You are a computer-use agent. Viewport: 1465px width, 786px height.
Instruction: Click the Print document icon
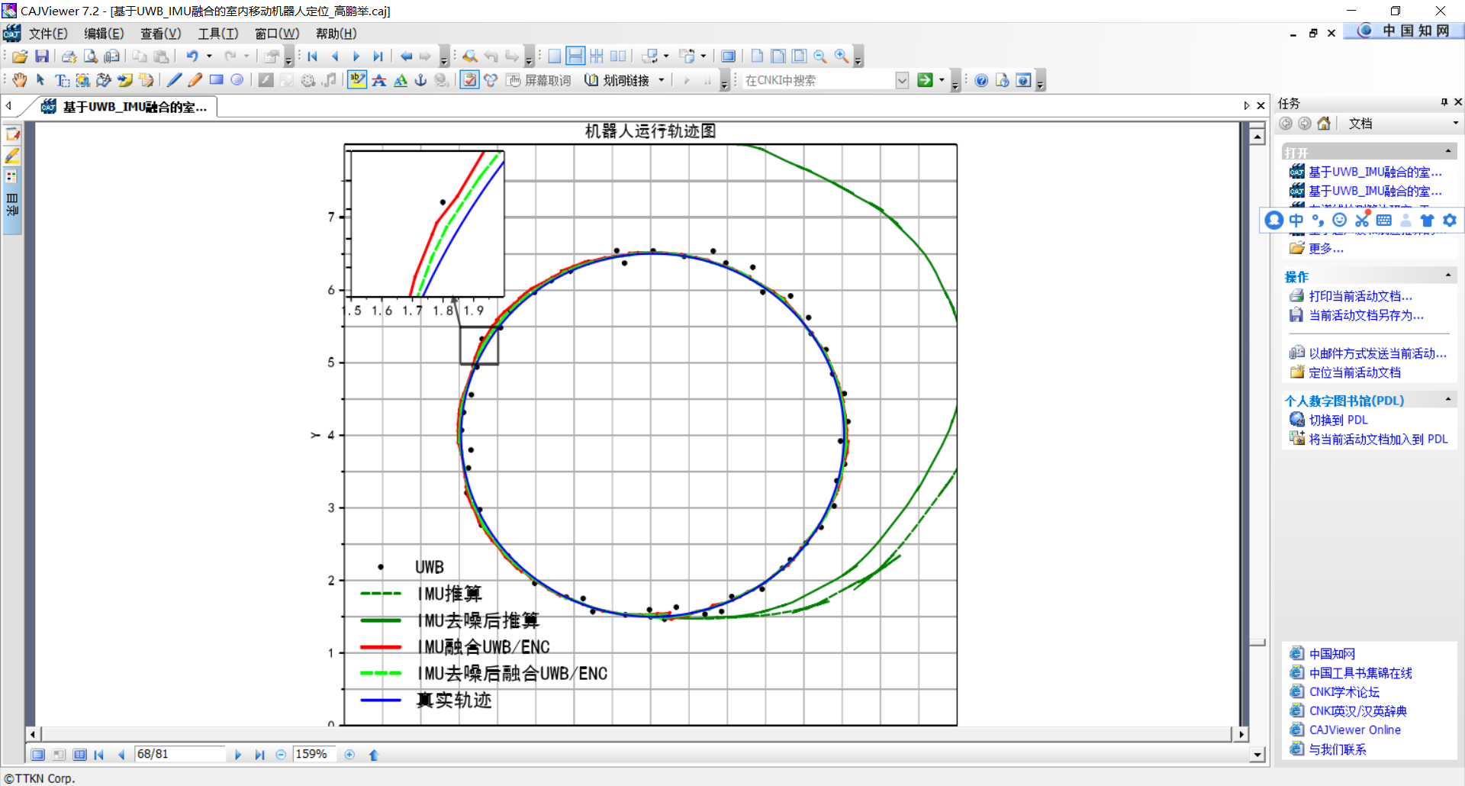coord(68,56)
